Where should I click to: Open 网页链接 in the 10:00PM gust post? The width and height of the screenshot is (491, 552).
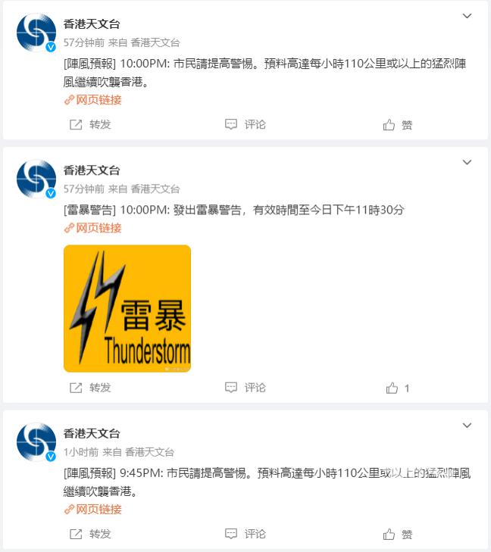click(93, 100)
